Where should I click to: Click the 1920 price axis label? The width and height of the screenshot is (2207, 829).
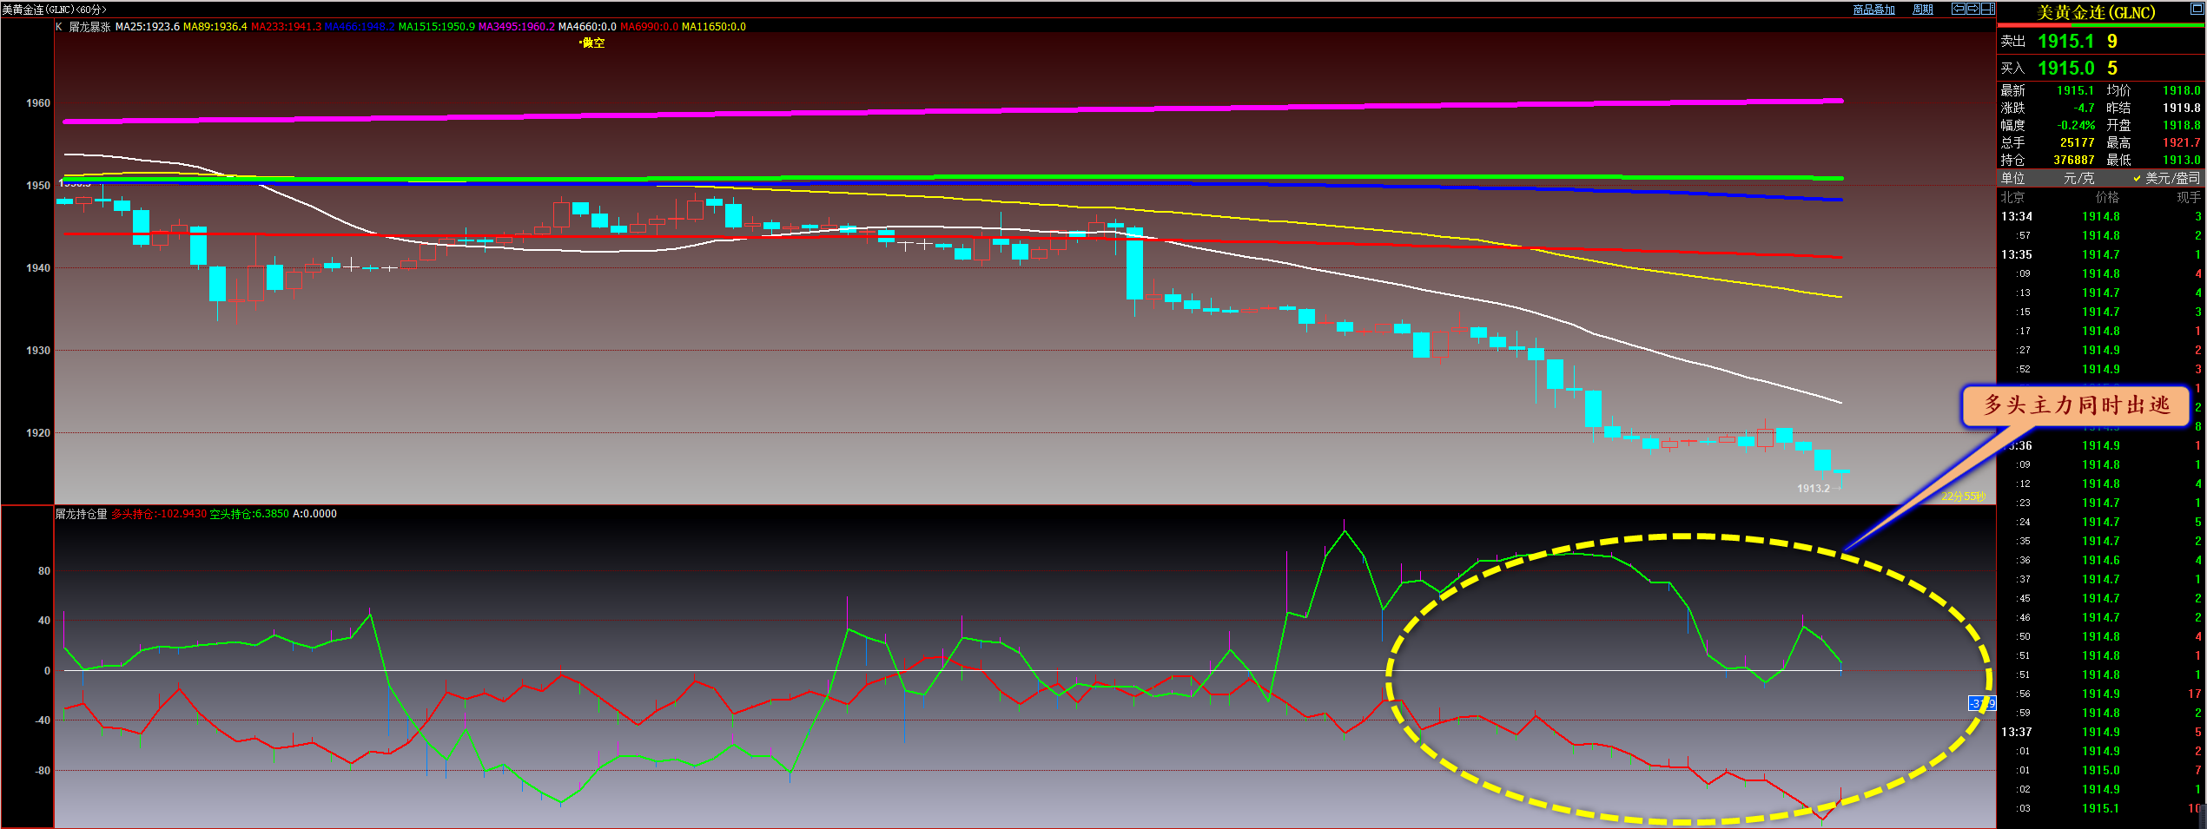(x=38, y=433)
